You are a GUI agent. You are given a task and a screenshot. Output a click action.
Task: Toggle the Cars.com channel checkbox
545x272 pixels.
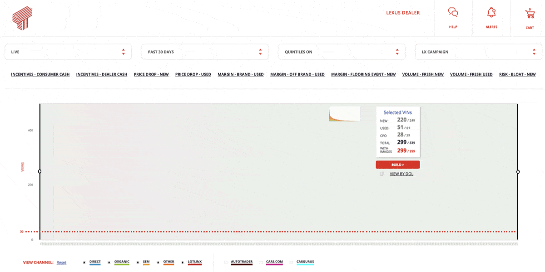tap(261, 262)
